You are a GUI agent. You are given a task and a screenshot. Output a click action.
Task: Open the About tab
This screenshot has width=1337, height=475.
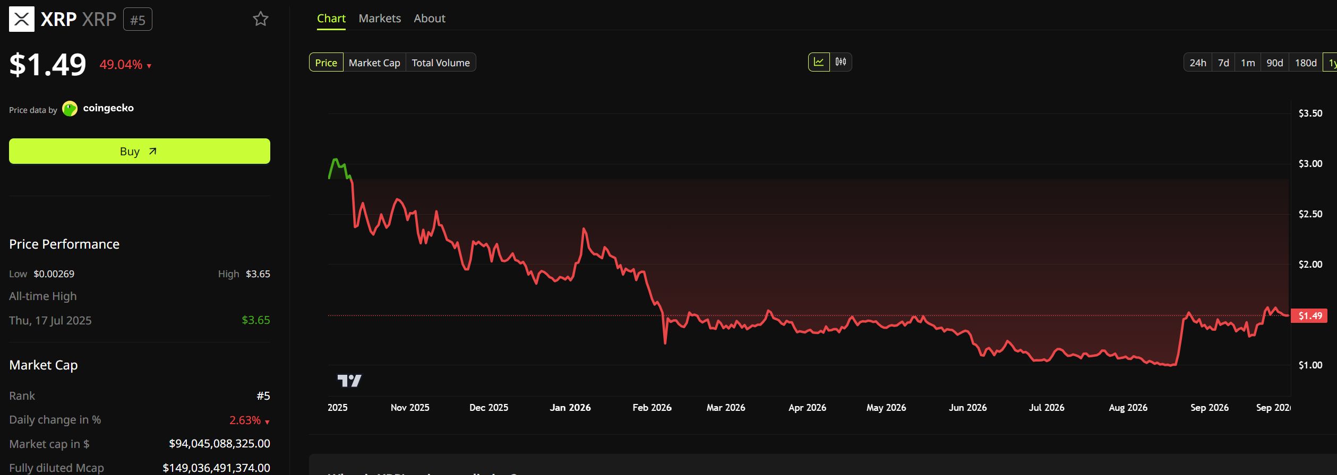430,19
